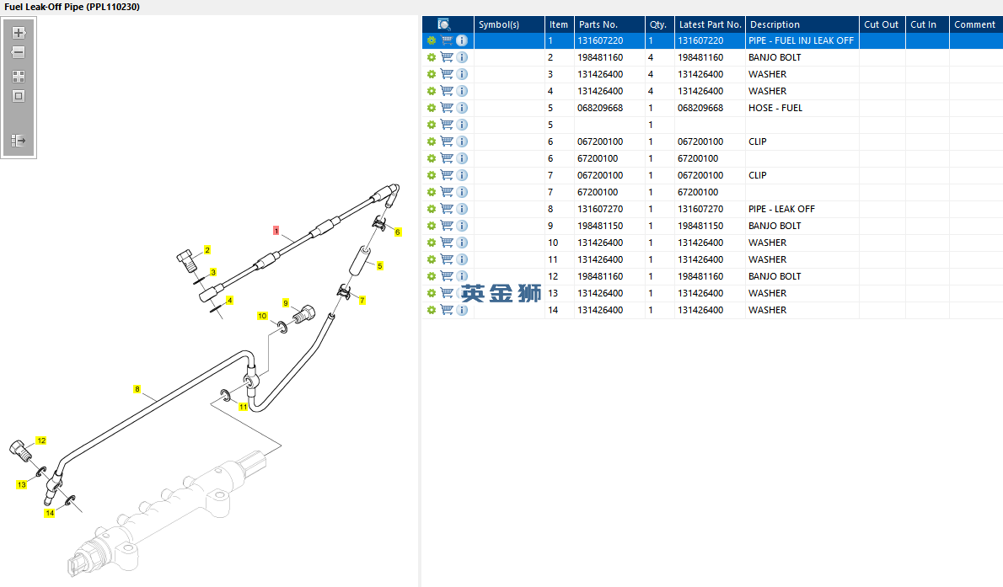Click callout 8 leak off pipe label
1003x587 pixels.
(x=137, y=389)
